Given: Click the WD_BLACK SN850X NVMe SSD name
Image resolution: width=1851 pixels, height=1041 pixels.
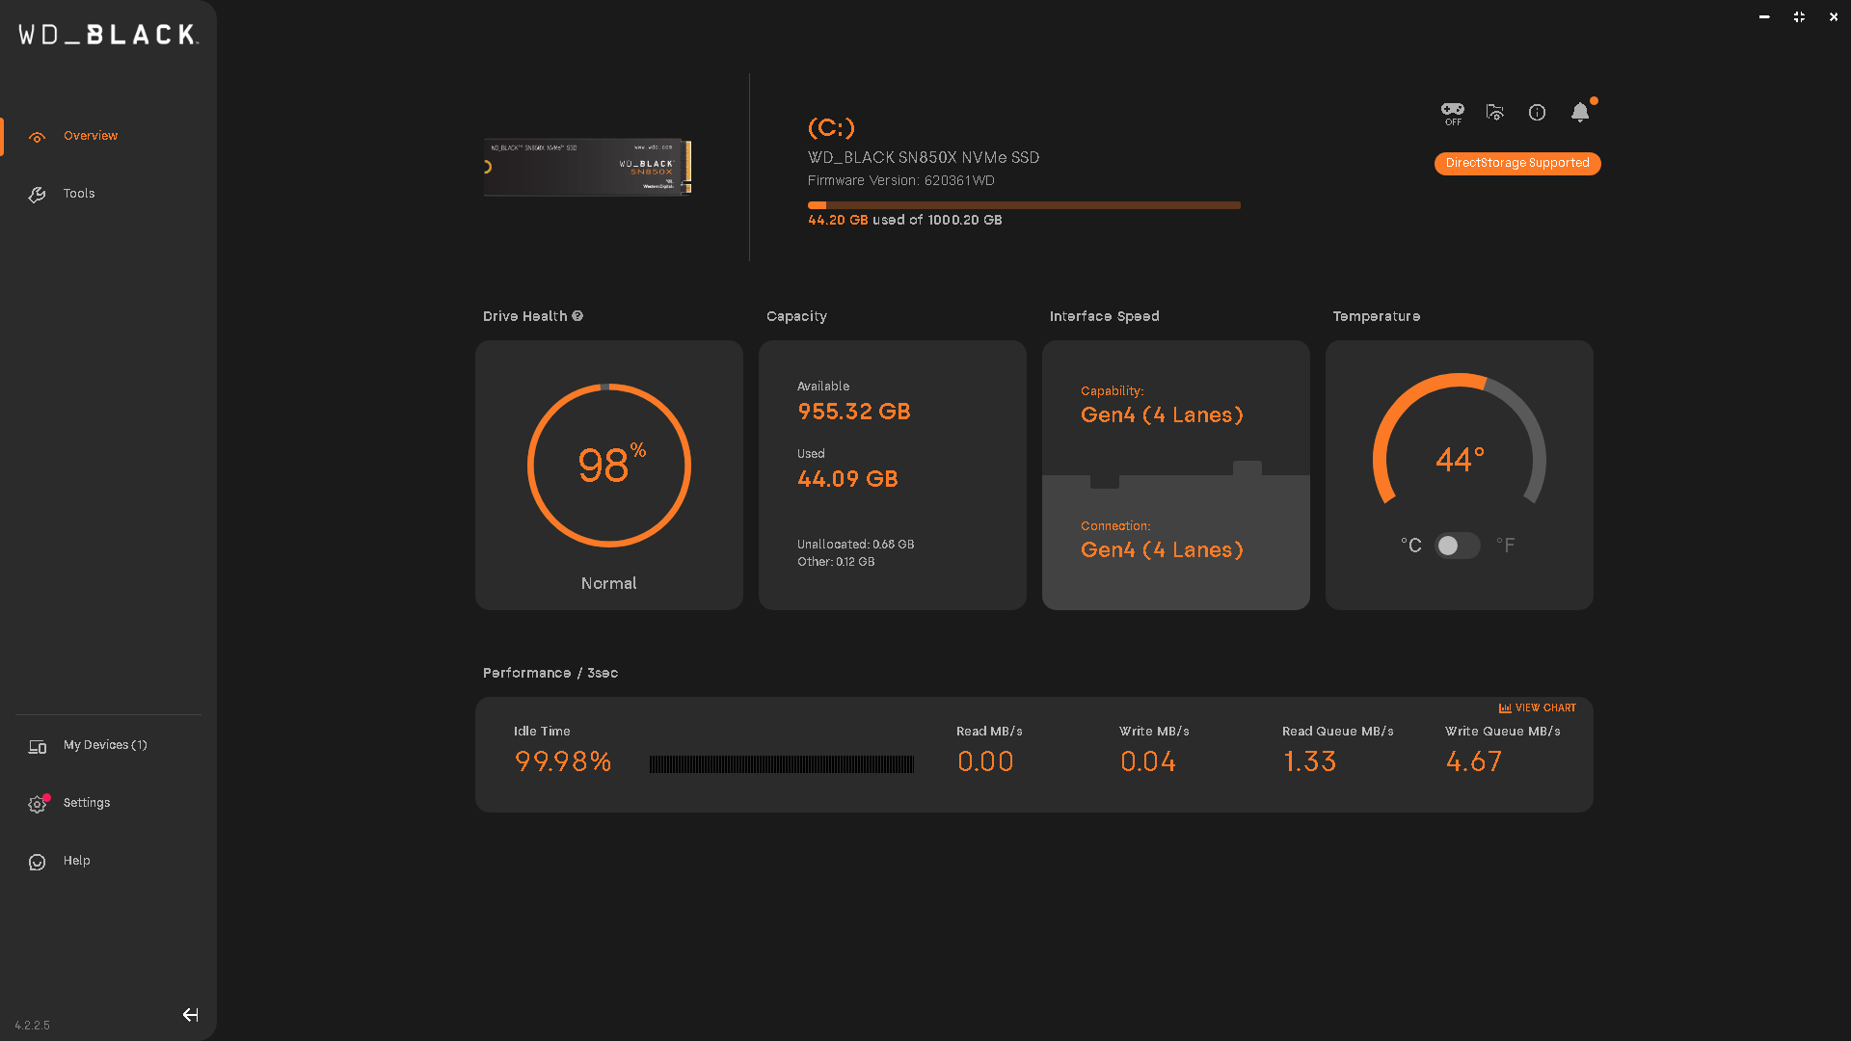Looking at the screenshot, I should (x=924, y=157).
